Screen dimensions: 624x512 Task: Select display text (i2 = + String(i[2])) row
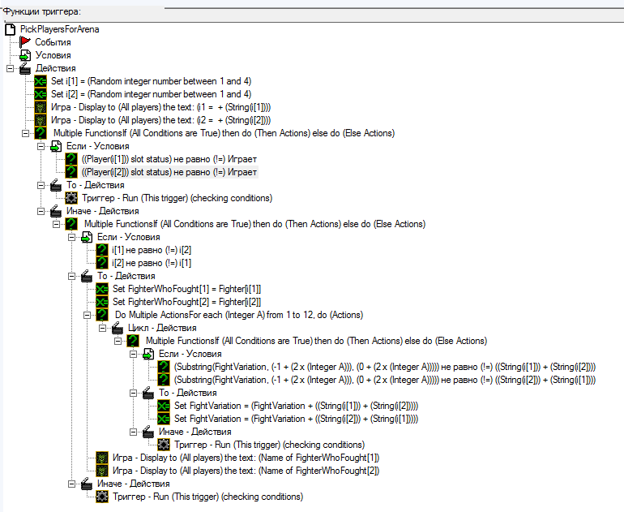[x=160, y=120]
